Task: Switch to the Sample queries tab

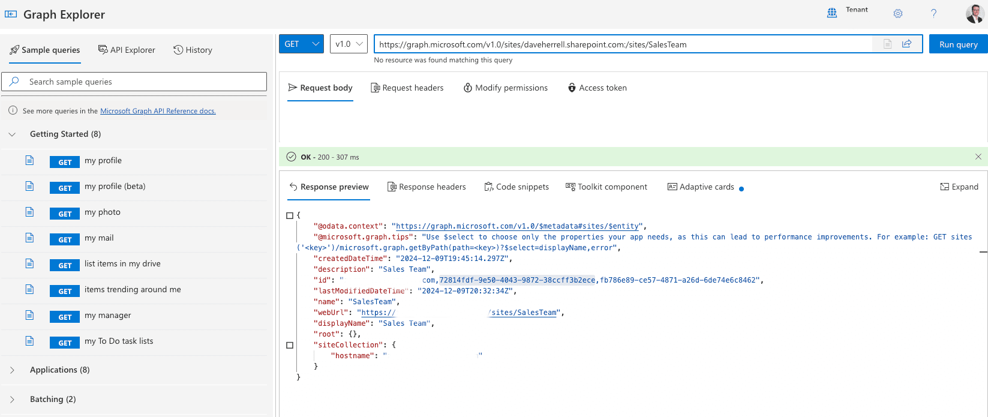Action: [x=45, y=50]
